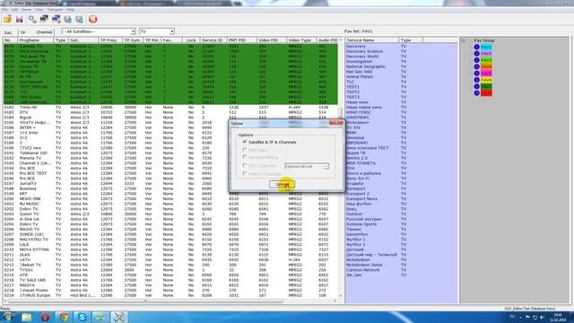
Task: Select the cyan FAV1 group
Action: click(486, 48)
